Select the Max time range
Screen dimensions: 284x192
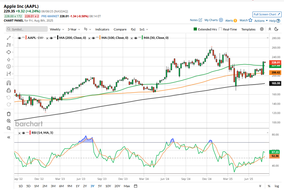click(127, 186)
